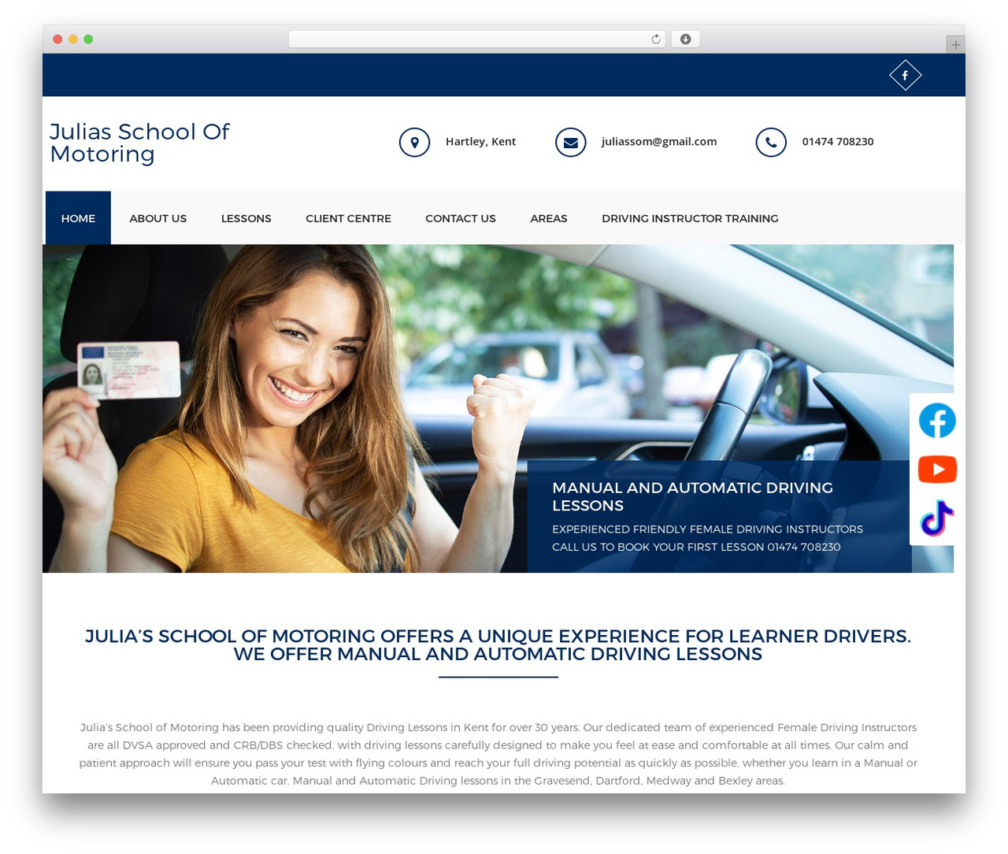Open the About Us menu item
The image size is (1008, 854).
(158, 218)
